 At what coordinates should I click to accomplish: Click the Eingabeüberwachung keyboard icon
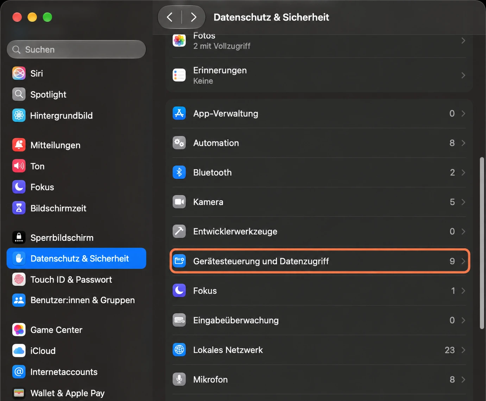click(179, 320)
